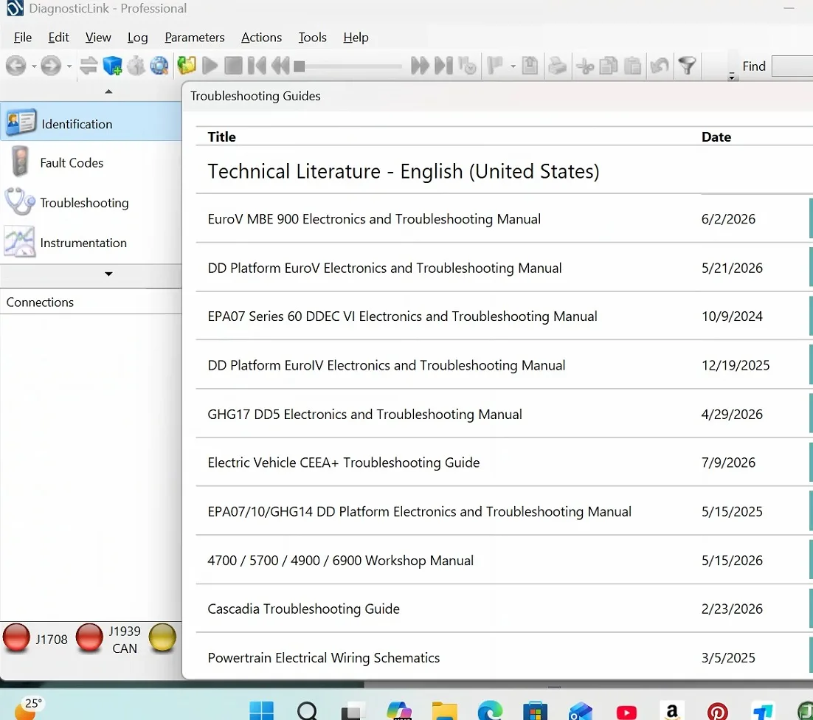Select the Troubleshooting panel
Viewport: 813px width, 720px height.
click(91, 203)
